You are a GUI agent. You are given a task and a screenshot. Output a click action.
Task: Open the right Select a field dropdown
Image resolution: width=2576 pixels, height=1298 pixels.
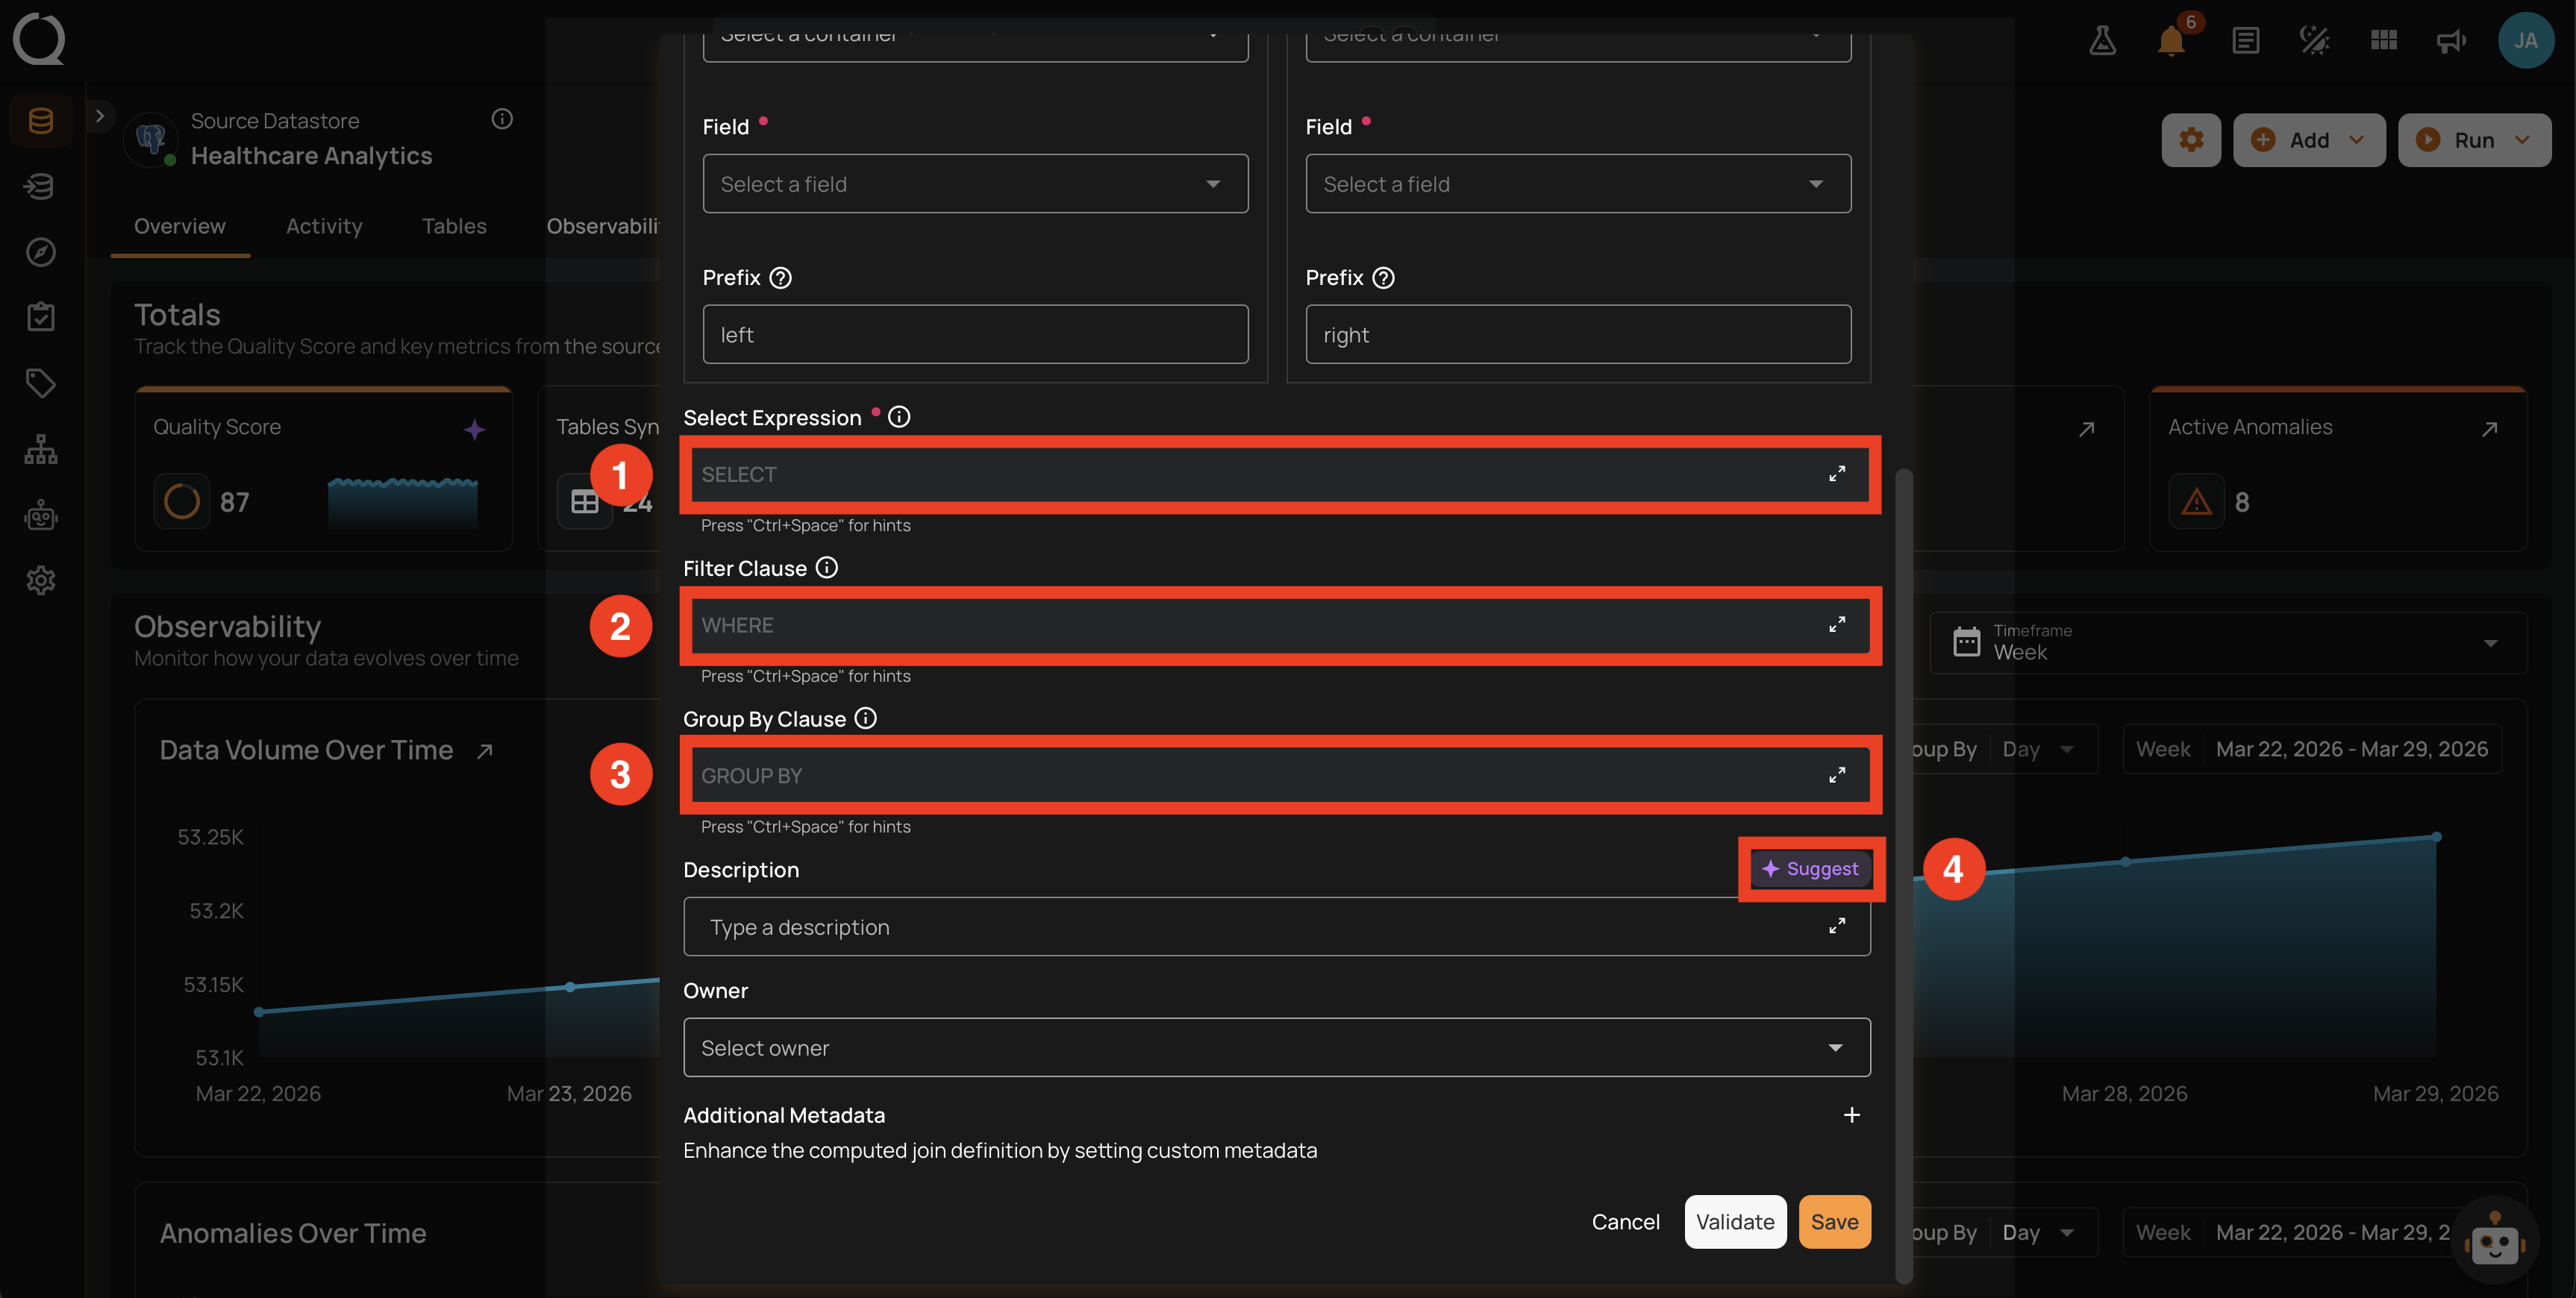pyautogui.click(x=1578, y=184)
